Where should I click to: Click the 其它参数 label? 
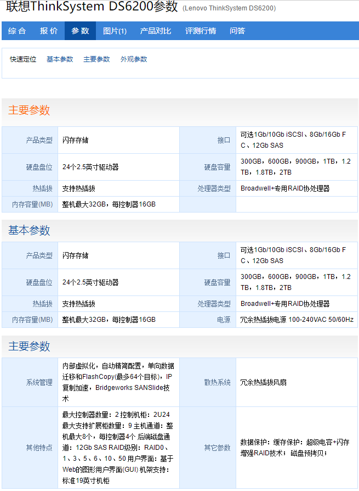tap(217, 448)
